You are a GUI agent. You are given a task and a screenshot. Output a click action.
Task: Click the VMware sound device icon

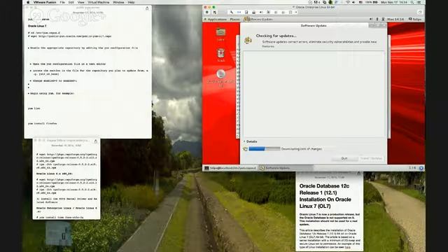(x=261, y=13)
